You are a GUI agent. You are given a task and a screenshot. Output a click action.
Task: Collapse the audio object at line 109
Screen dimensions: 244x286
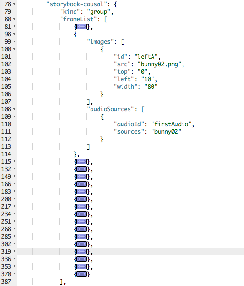click(14, 116)
